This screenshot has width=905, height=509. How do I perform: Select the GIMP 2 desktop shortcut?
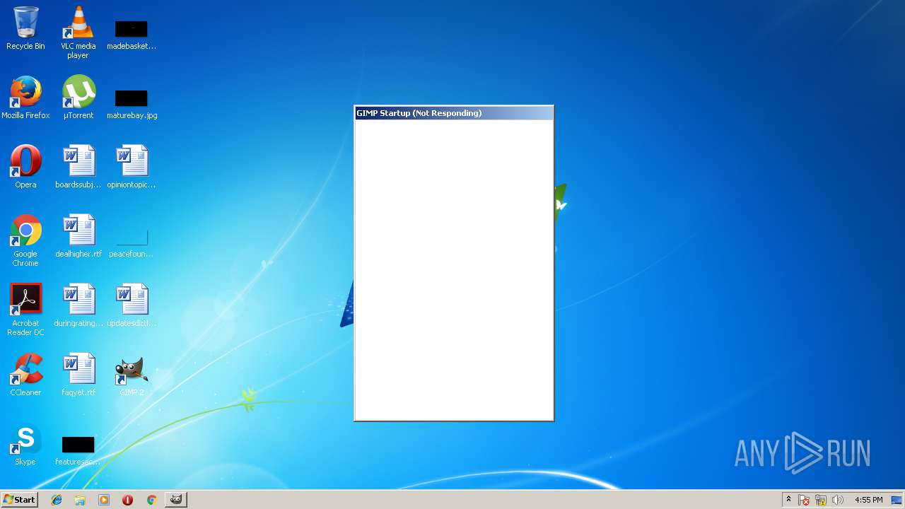point(132,375)
